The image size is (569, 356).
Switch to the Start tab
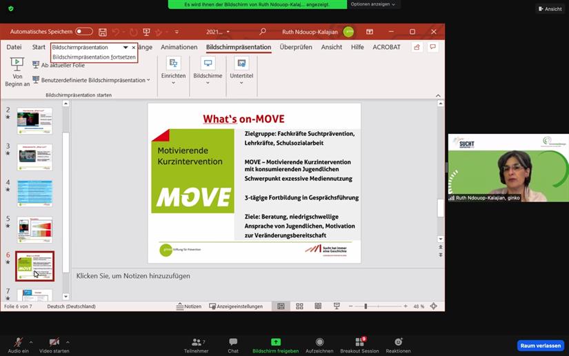[x=39, y=47]
